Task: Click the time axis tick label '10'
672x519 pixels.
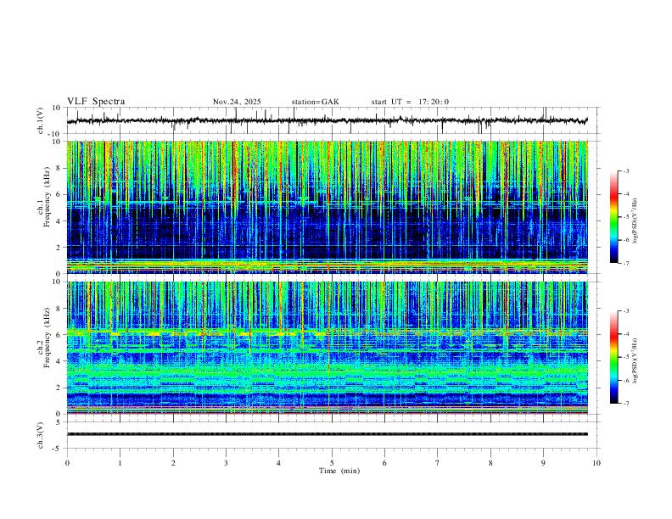Action: coord(596,463)
